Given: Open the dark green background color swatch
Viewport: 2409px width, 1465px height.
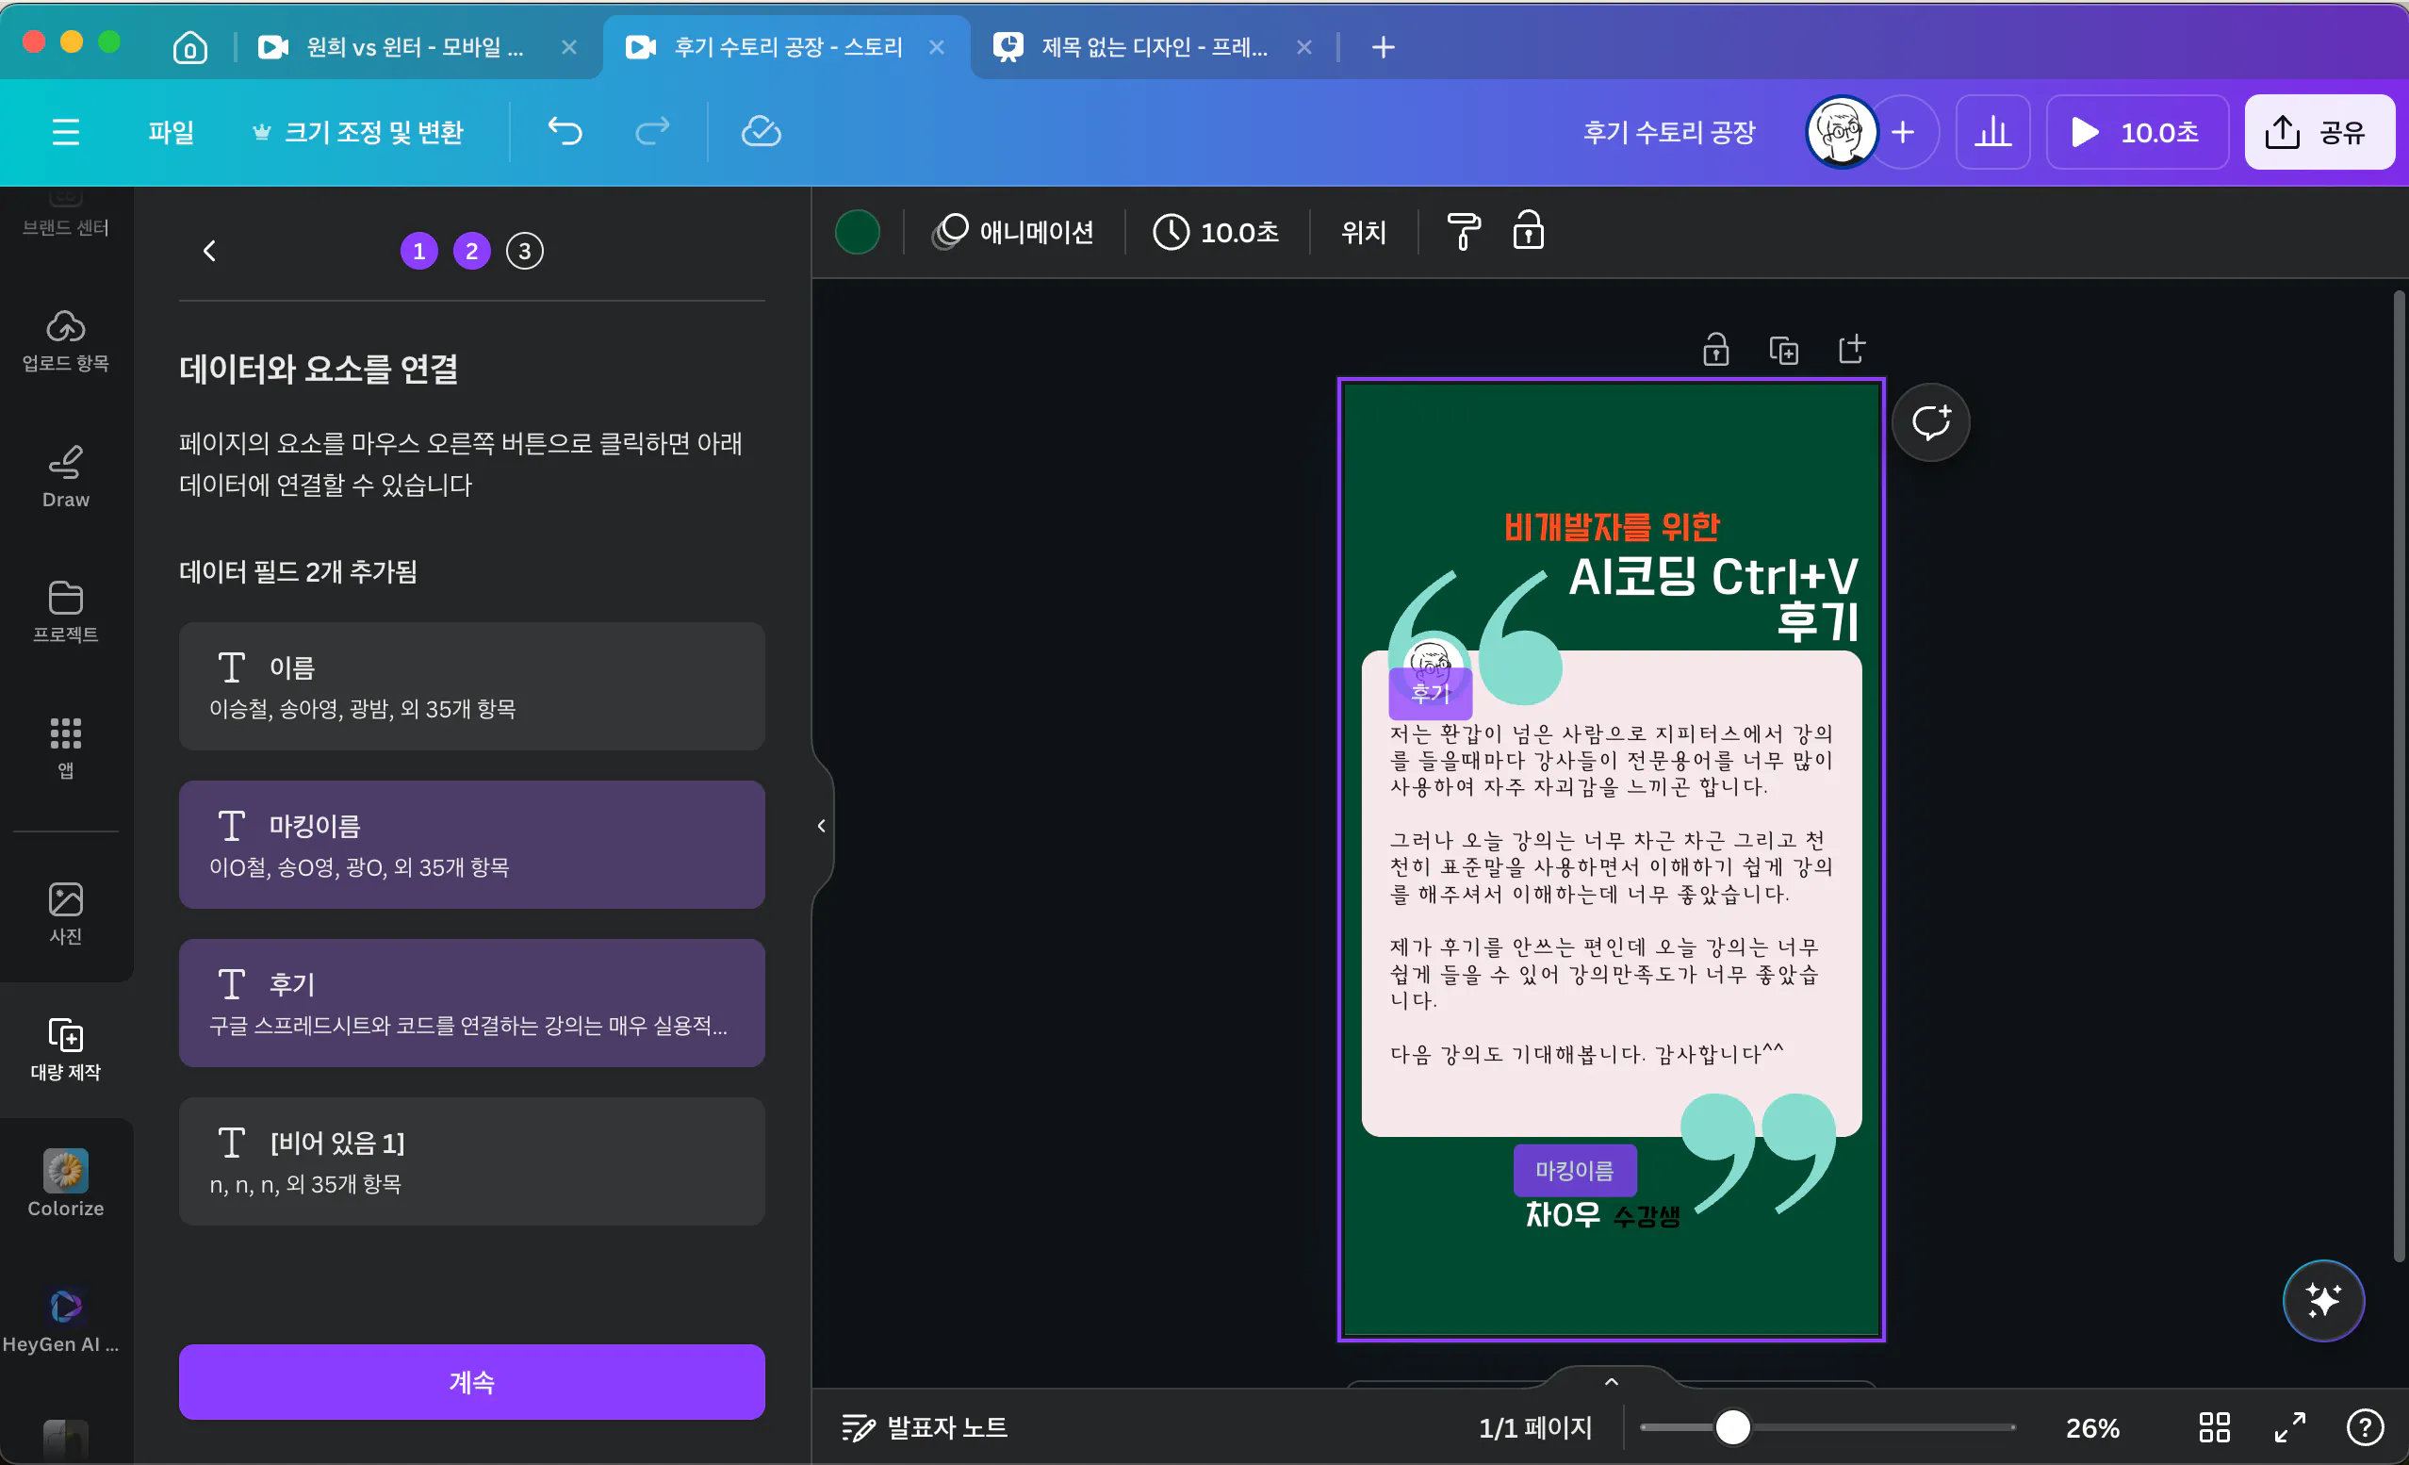Looking at the screenshot, I should (857, 232).
